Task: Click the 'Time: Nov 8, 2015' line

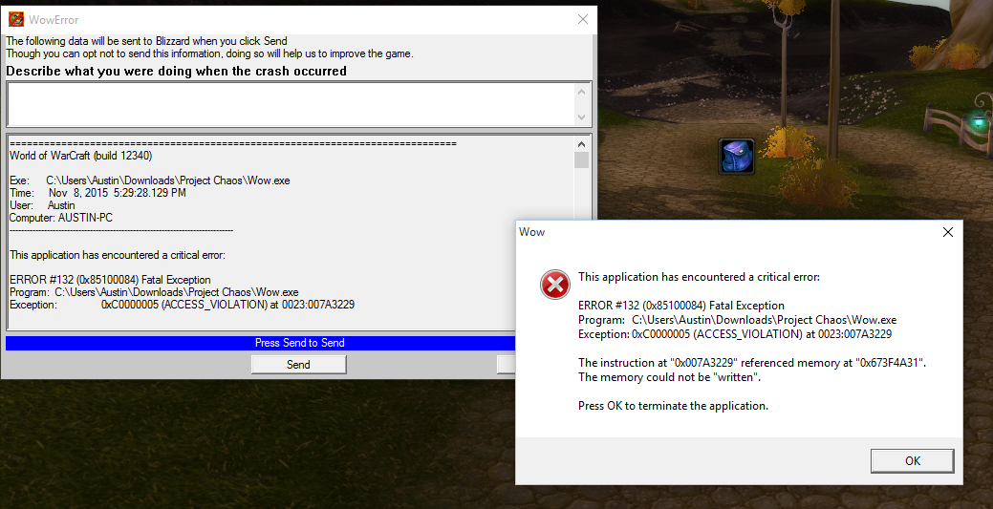Action: [97, 193]
